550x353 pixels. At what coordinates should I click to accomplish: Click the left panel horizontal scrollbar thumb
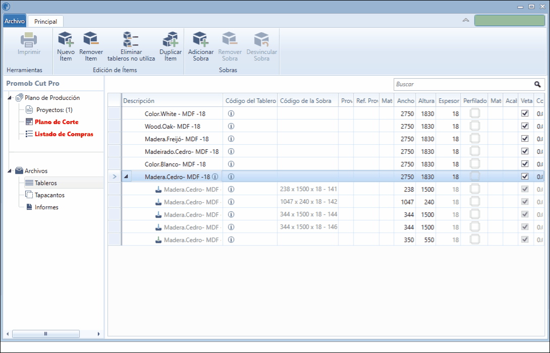pyautogui.click(x=45, y=334)
